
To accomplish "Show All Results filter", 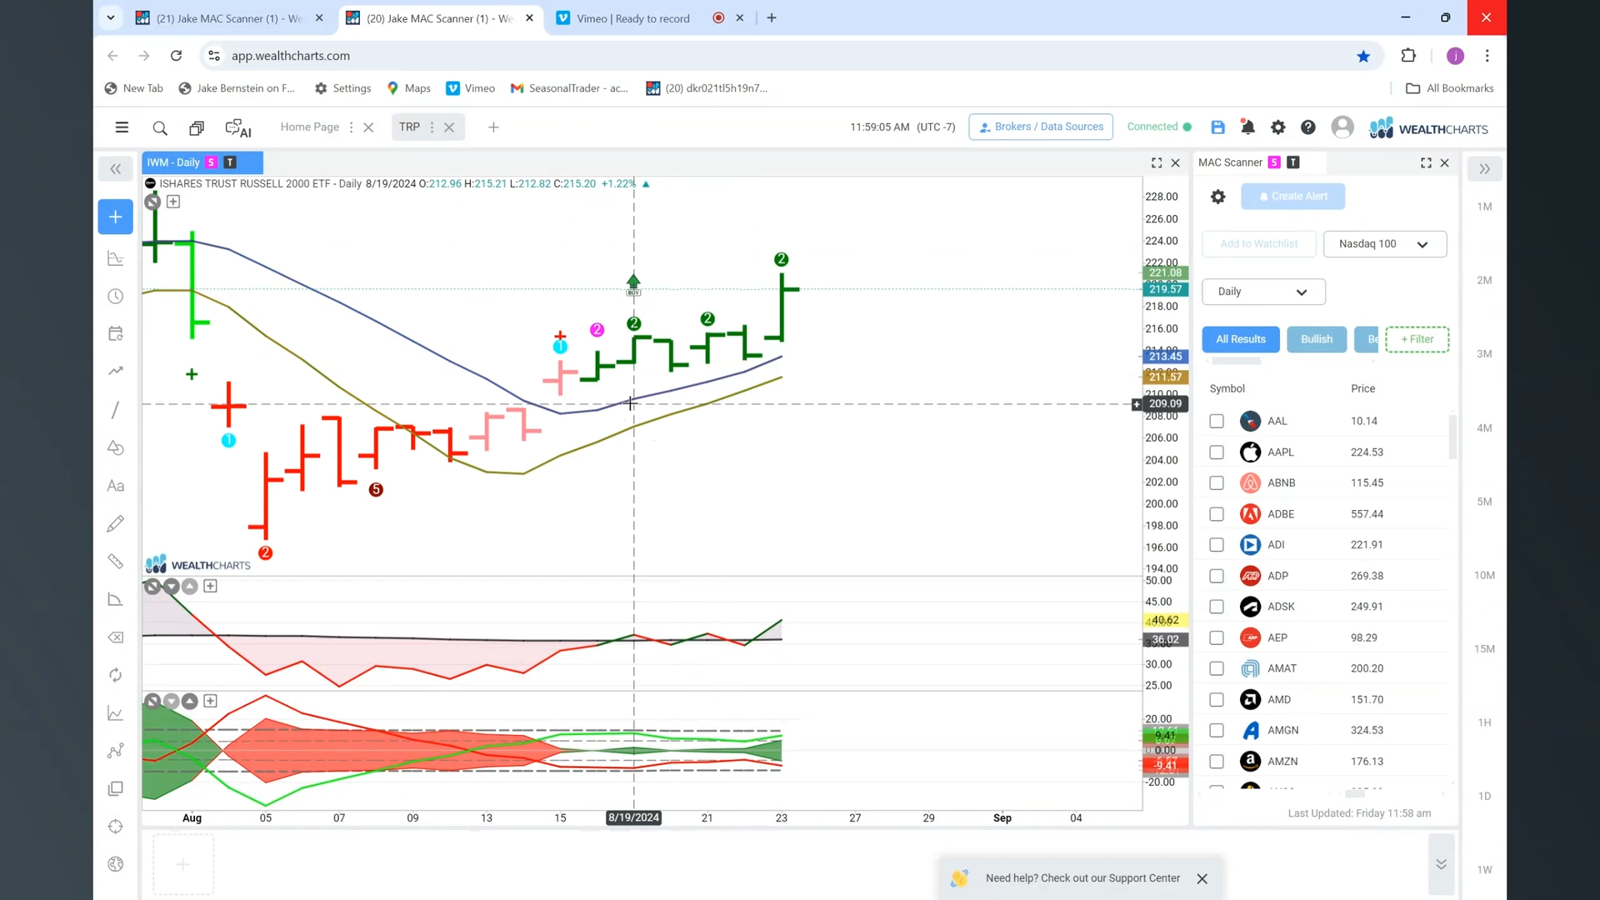I will click(x=1241, y=339).
